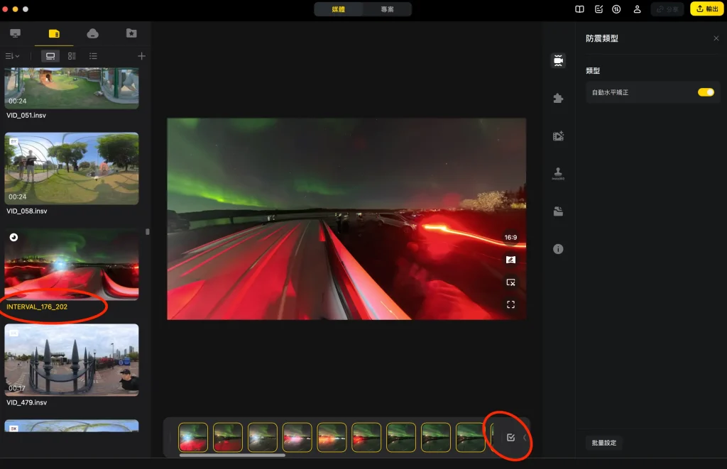Select the 媒體 tab
727x469 pixels.
point(339,9)
